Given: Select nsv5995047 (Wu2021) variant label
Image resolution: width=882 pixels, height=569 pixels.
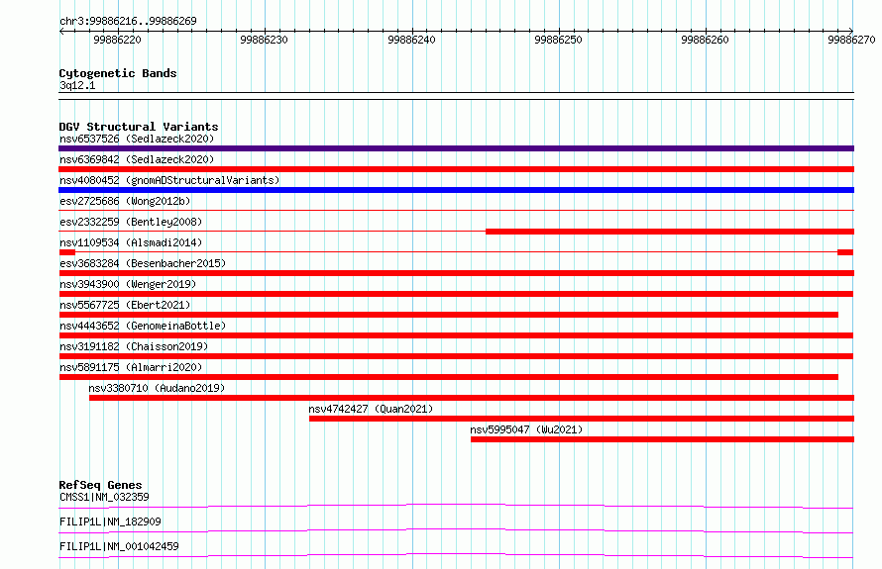Looking at the screenshot, I should click(x=526, y=429).
